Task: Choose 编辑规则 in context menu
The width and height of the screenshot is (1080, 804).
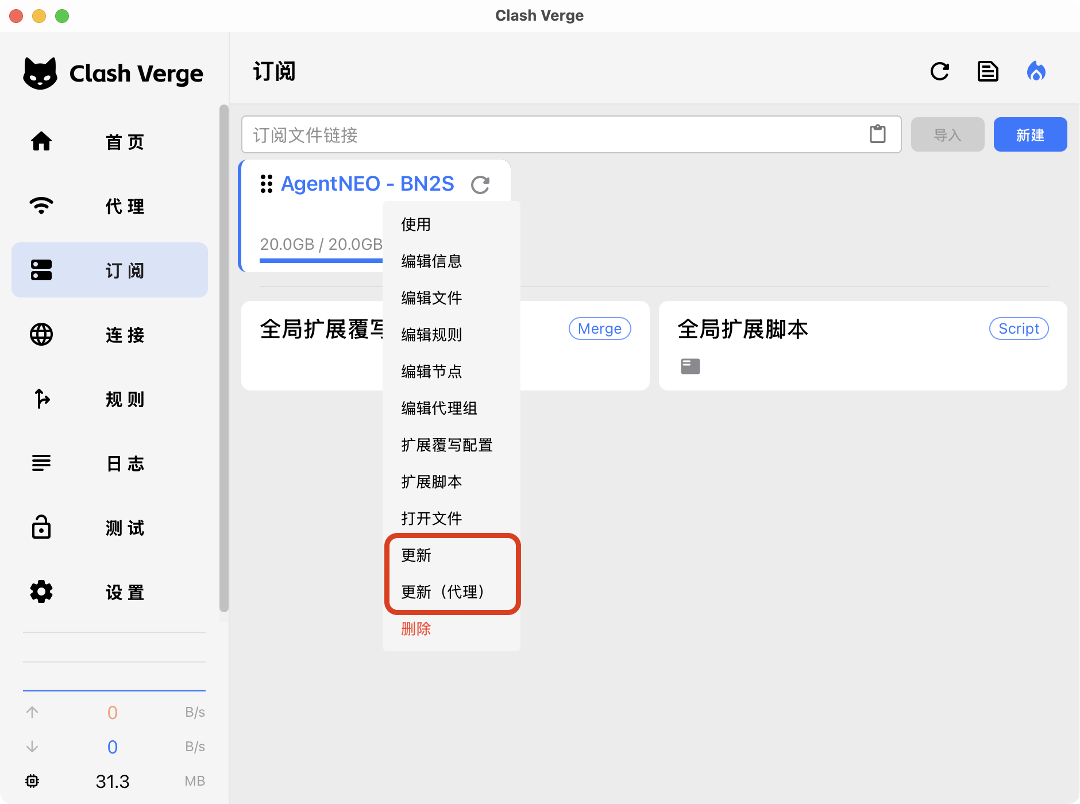Action: click(452, 334)
